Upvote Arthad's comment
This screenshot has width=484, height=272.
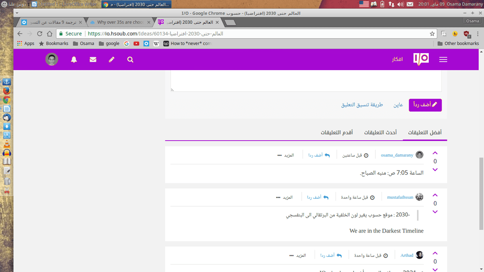pyautogui.click(x=435, y=253)
